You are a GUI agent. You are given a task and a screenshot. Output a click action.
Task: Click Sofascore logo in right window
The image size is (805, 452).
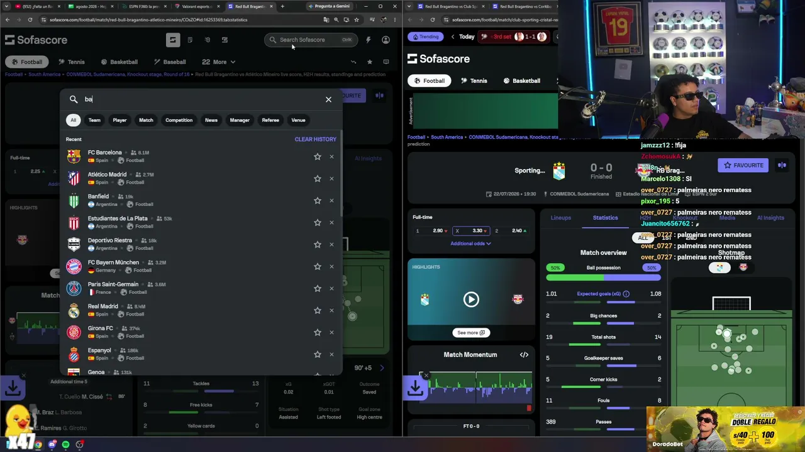point(438,58)
